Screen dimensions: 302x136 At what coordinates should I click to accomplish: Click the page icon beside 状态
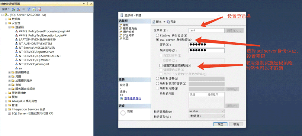pyautogui.click(x=121, y=38)
